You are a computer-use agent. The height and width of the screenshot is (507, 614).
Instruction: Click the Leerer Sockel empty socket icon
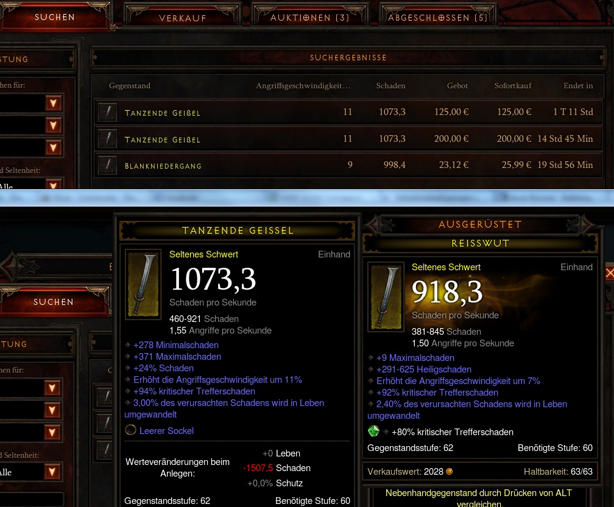(x=130, y=430)
